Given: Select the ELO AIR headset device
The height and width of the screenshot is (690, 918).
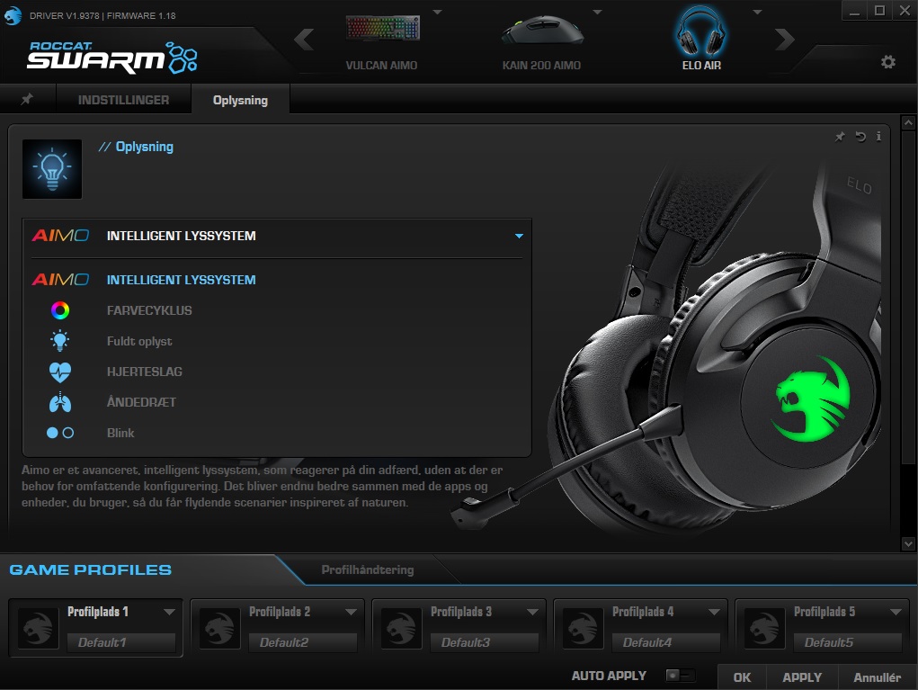Looking at the screenshot, I should (701, 40).
